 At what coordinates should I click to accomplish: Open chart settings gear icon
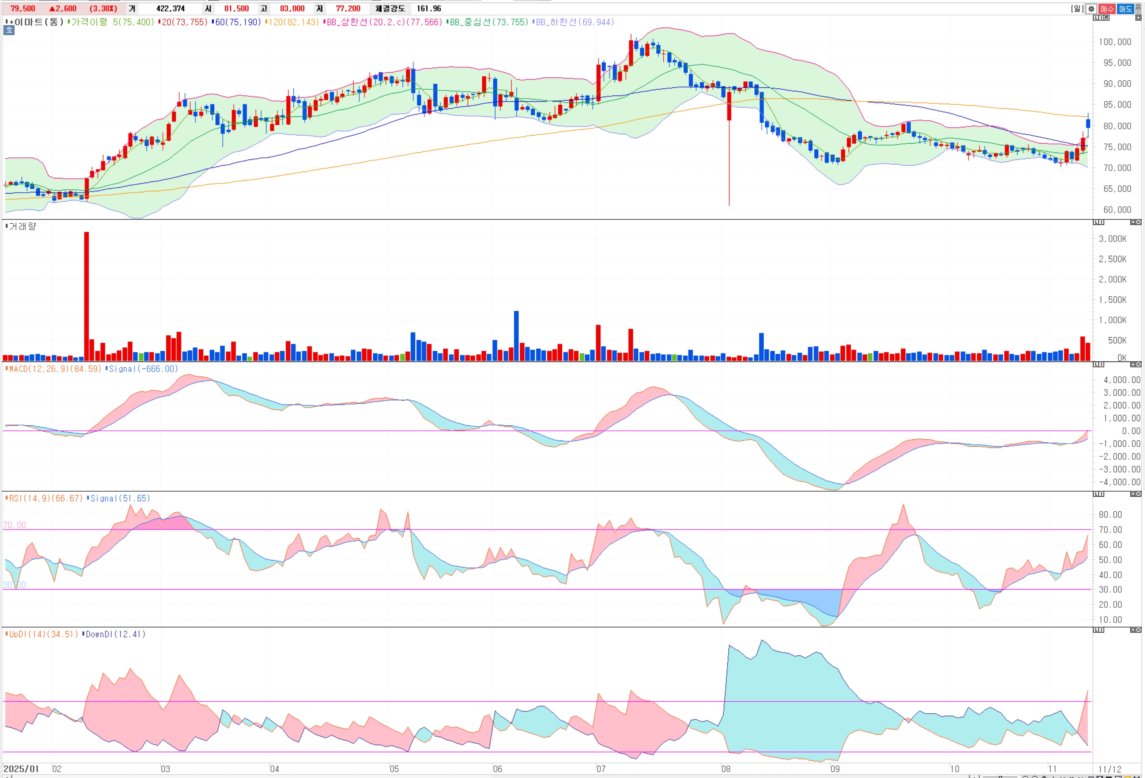(1091, 9)
